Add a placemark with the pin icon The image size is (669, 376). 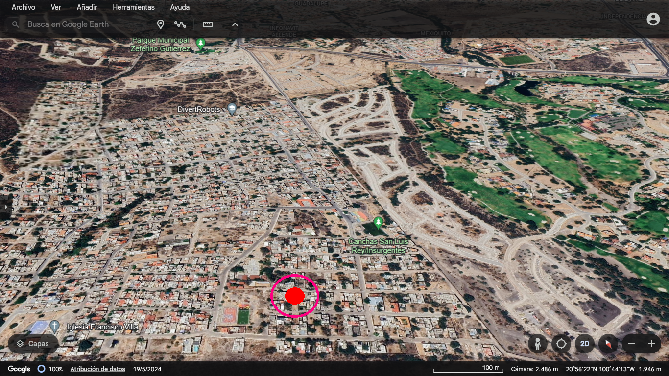(160, 24)
